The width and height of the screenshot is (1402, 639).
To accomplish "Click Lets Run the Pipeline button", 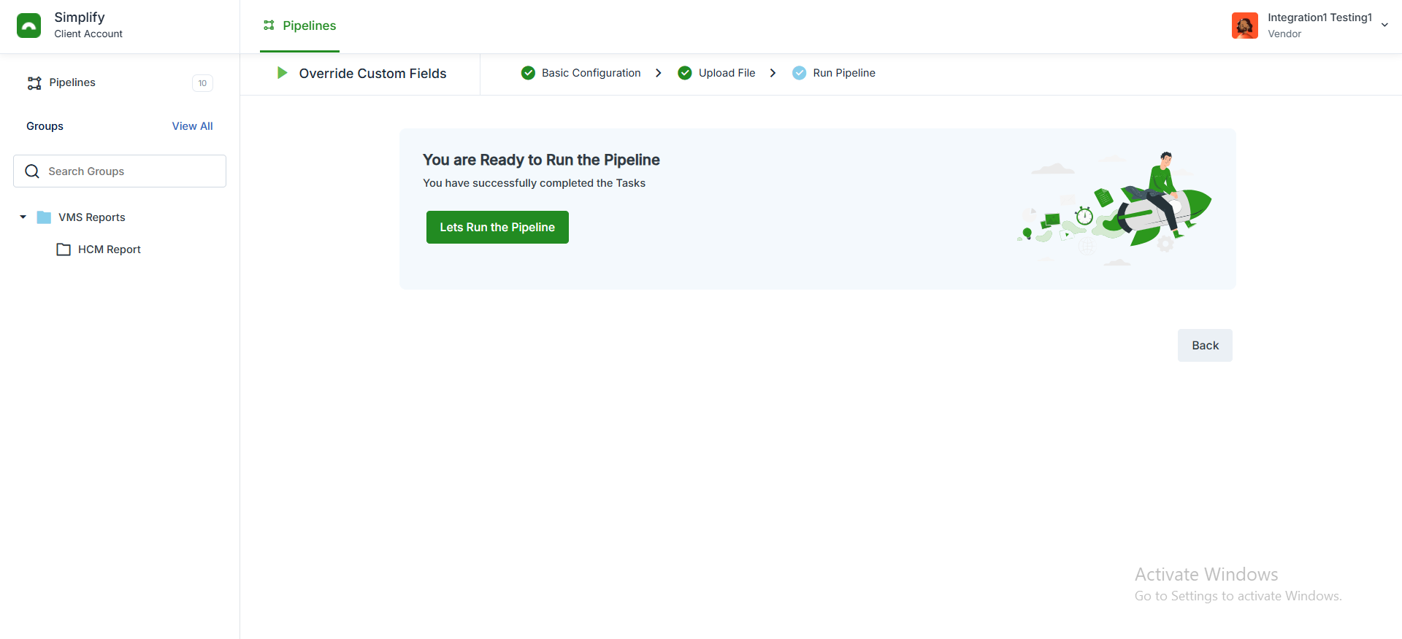I will (x=497, y=227).
